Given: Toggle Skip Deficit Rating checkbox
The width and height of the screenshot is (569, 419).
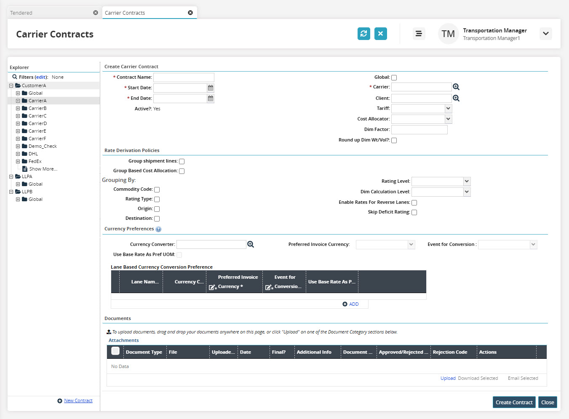Looking at the screenshot, I should (x=414, y=212).
